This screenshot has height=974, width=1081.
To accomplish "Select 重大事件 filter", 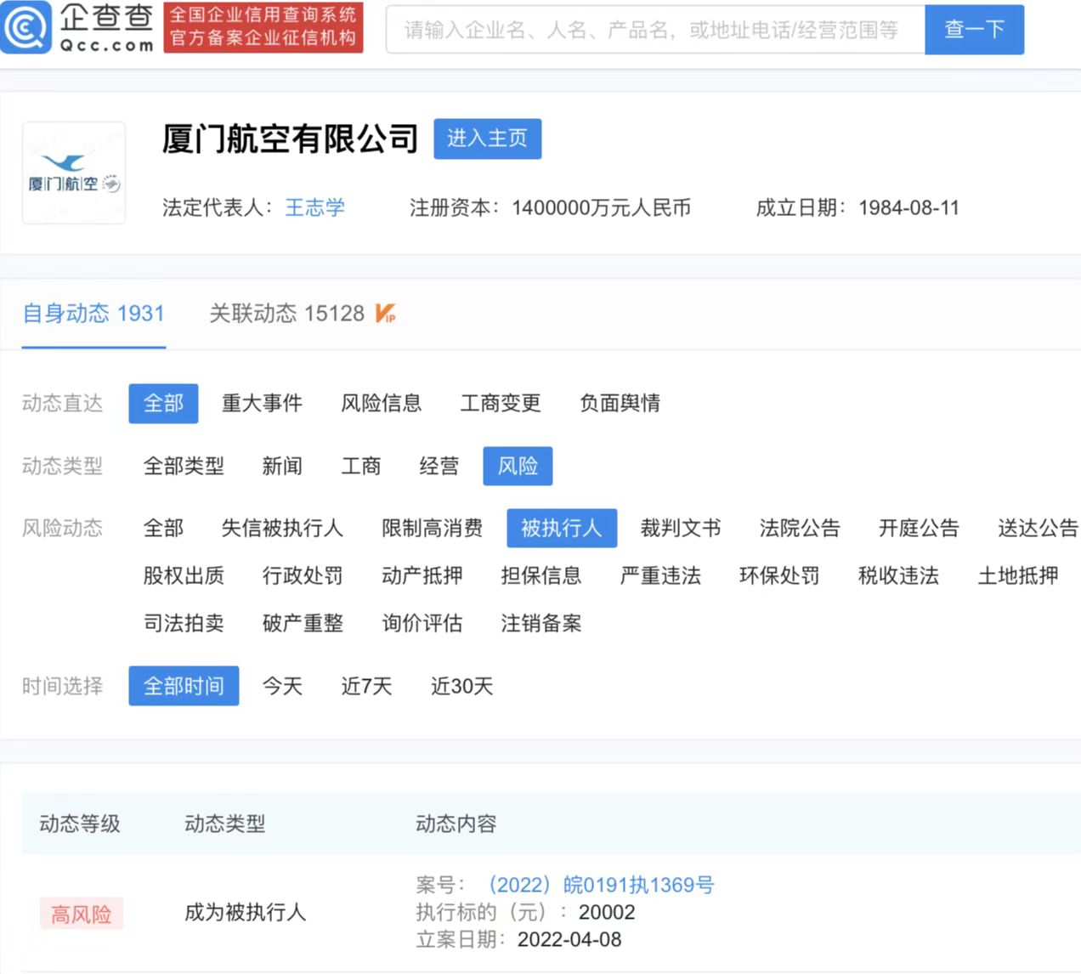I will (x=262, y=403).
